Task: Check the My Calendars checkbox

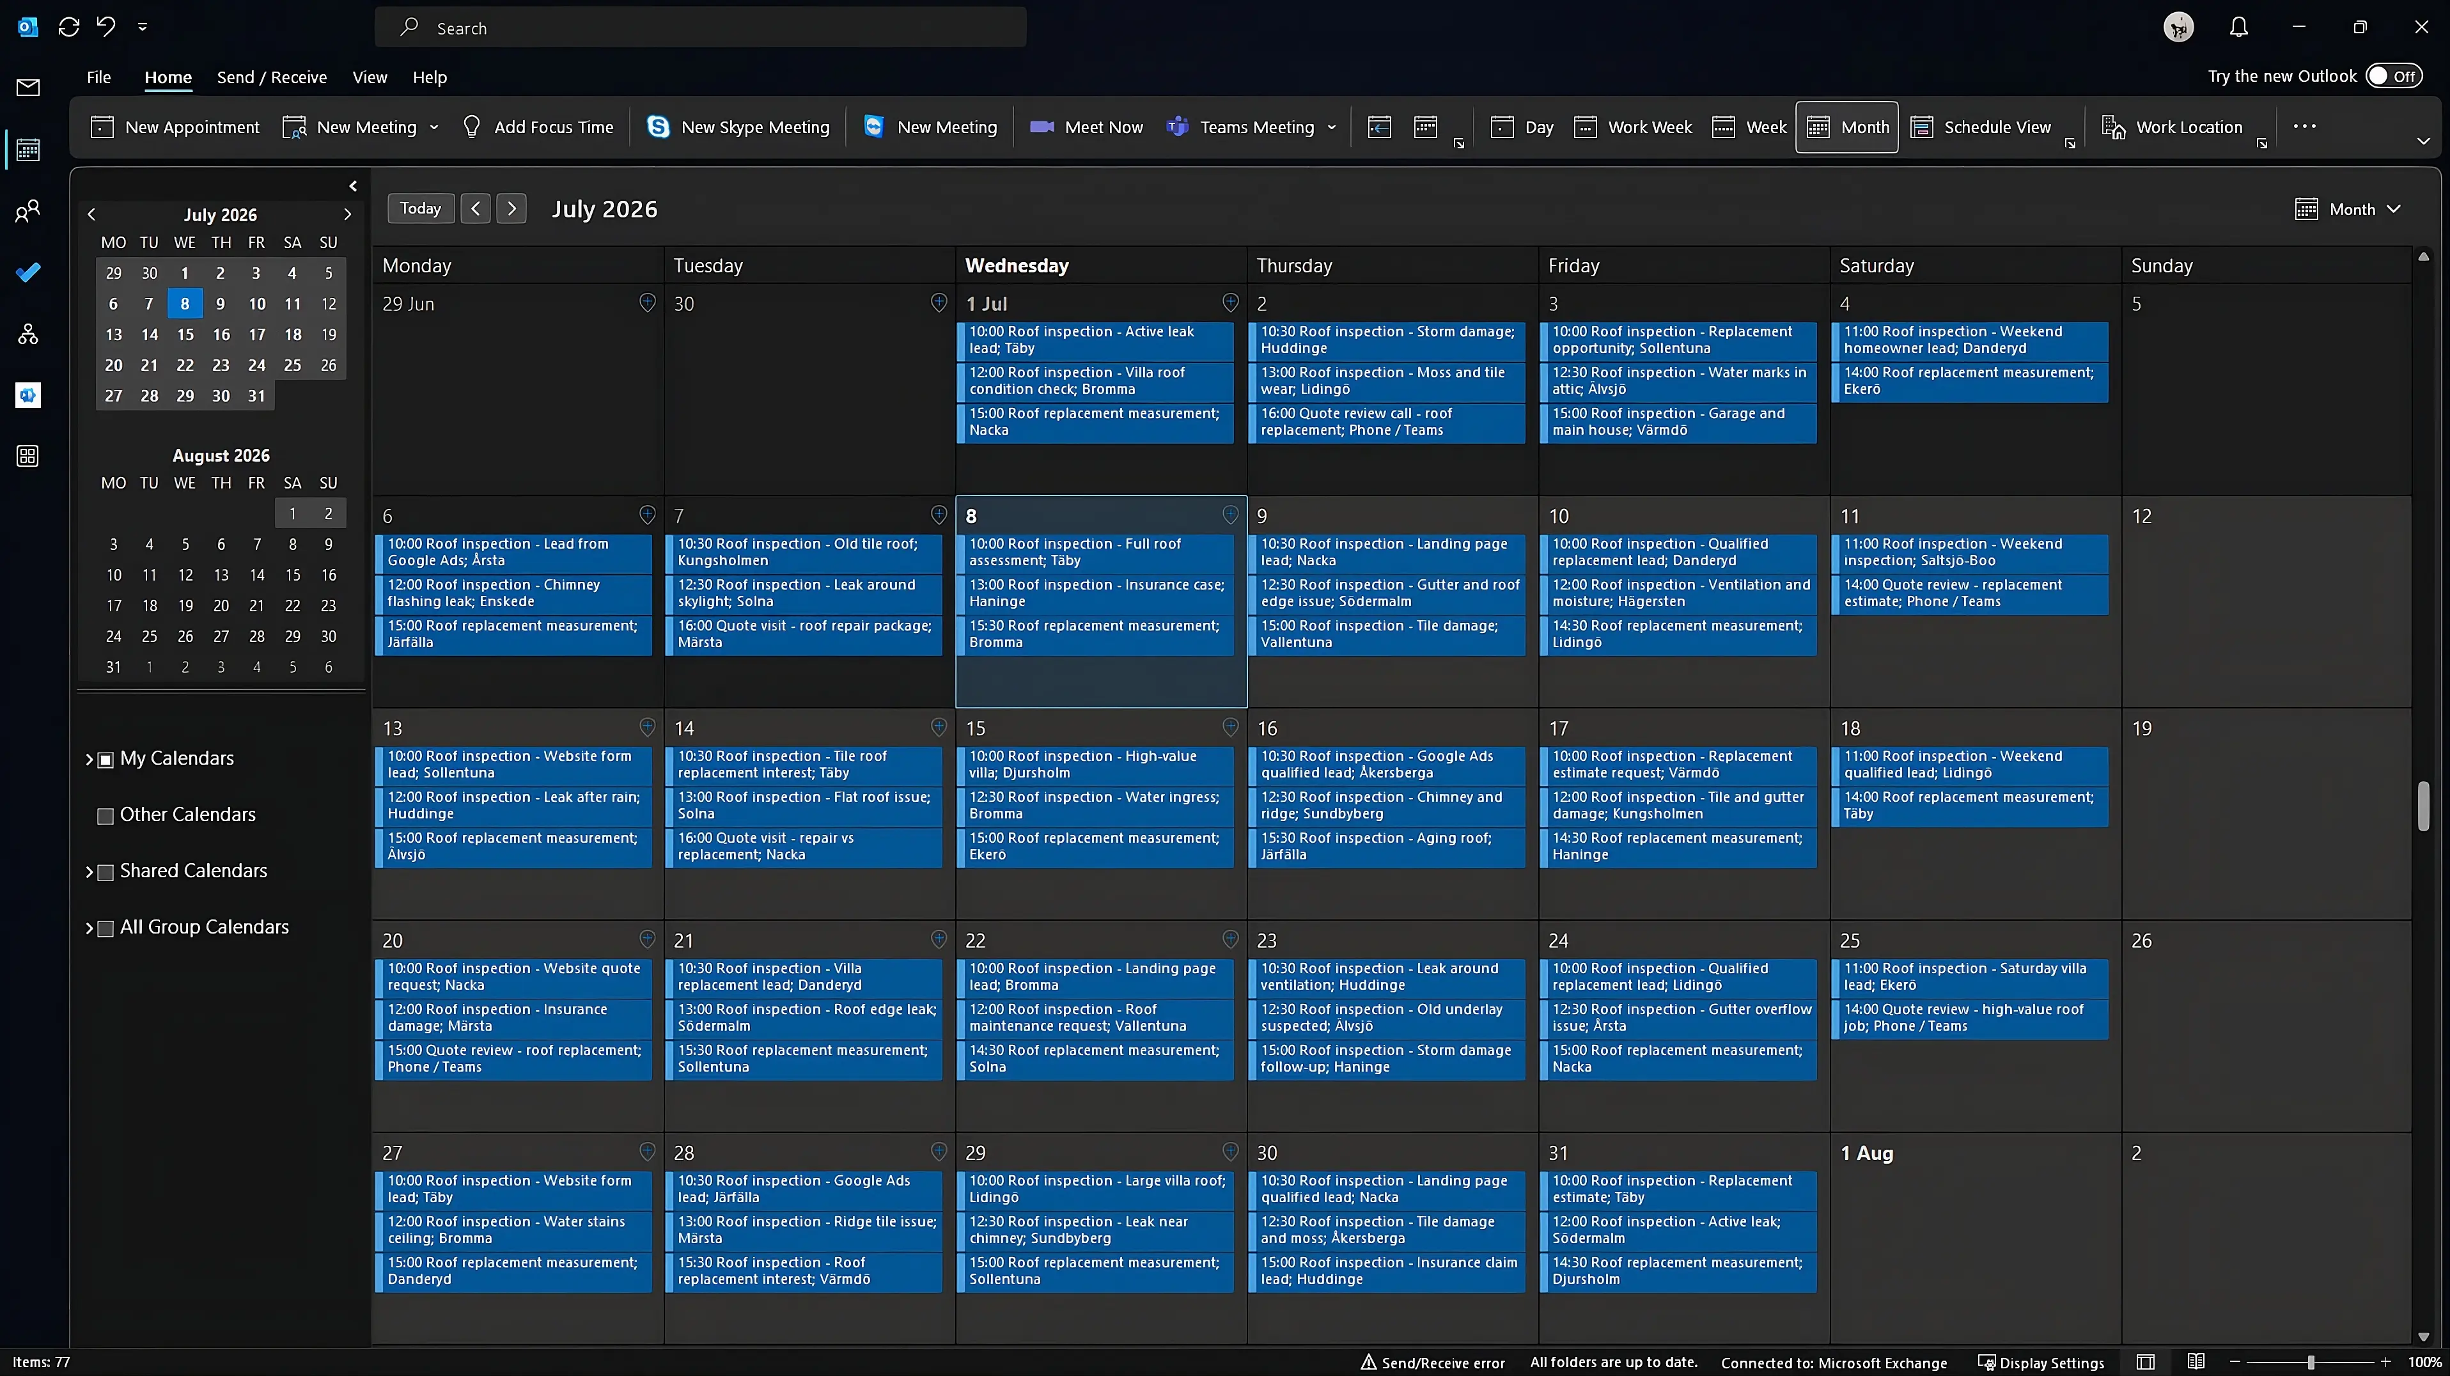Action: point(105,760)
